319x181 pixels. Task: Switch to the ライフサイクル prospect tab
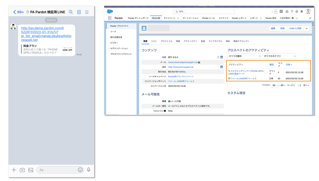pyautogui.click(x=215, y=41)
